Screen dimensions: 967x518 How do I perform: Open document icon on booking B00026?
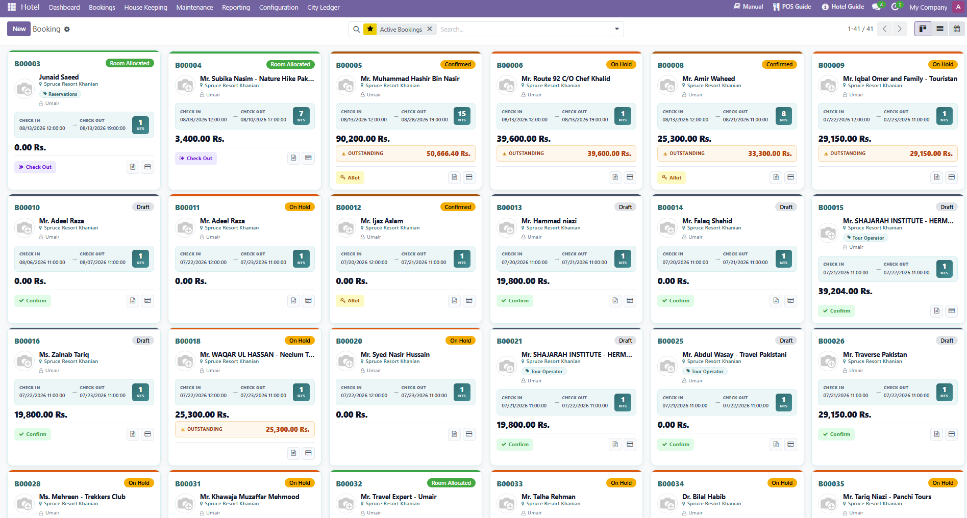[x=937, y=434]
